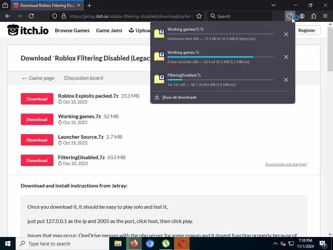Click the muted volume tray icon

[283, 243]
